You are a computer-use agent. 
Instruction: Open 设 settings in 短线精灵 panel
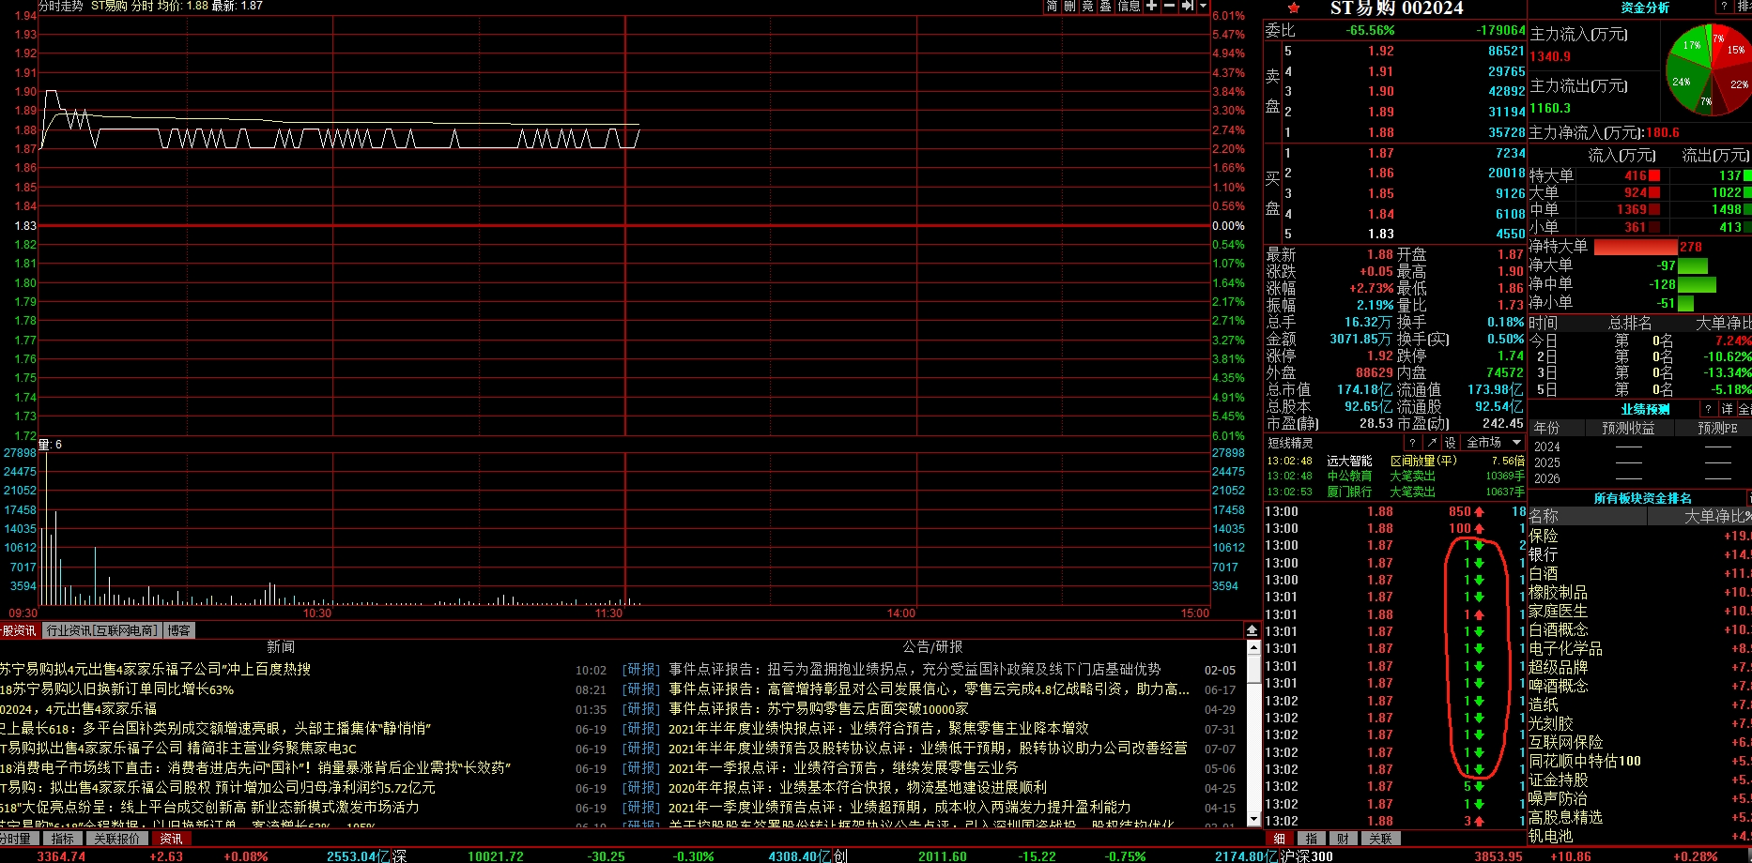pos(1451,443)
